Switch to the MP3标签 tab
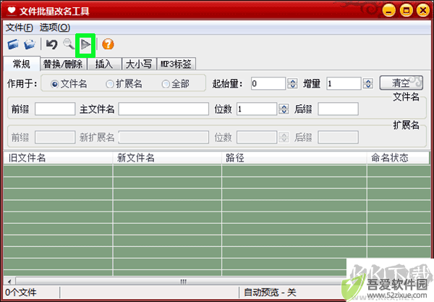Screen dimensions: 434x302 point(176,64)
